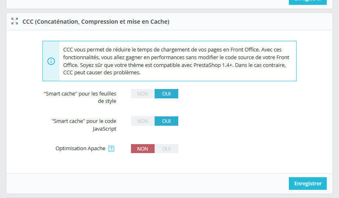Click the partially visible save button at the top
Image resolution: width=339 pixels, height=198 pixels.
(x=308, y=2)
